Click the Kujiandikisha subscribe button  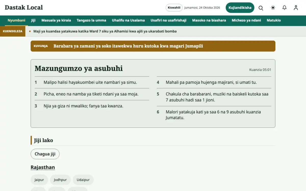(x=240, y=8)
